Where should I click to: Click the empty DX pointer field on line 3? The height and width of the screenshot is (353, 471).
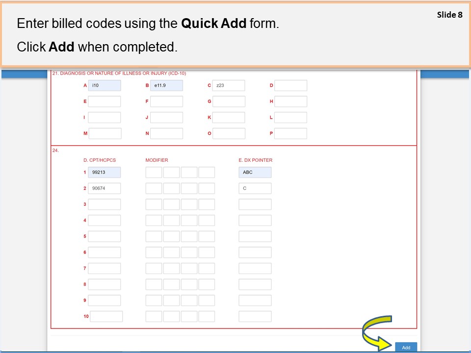click(x=255, y=204)
